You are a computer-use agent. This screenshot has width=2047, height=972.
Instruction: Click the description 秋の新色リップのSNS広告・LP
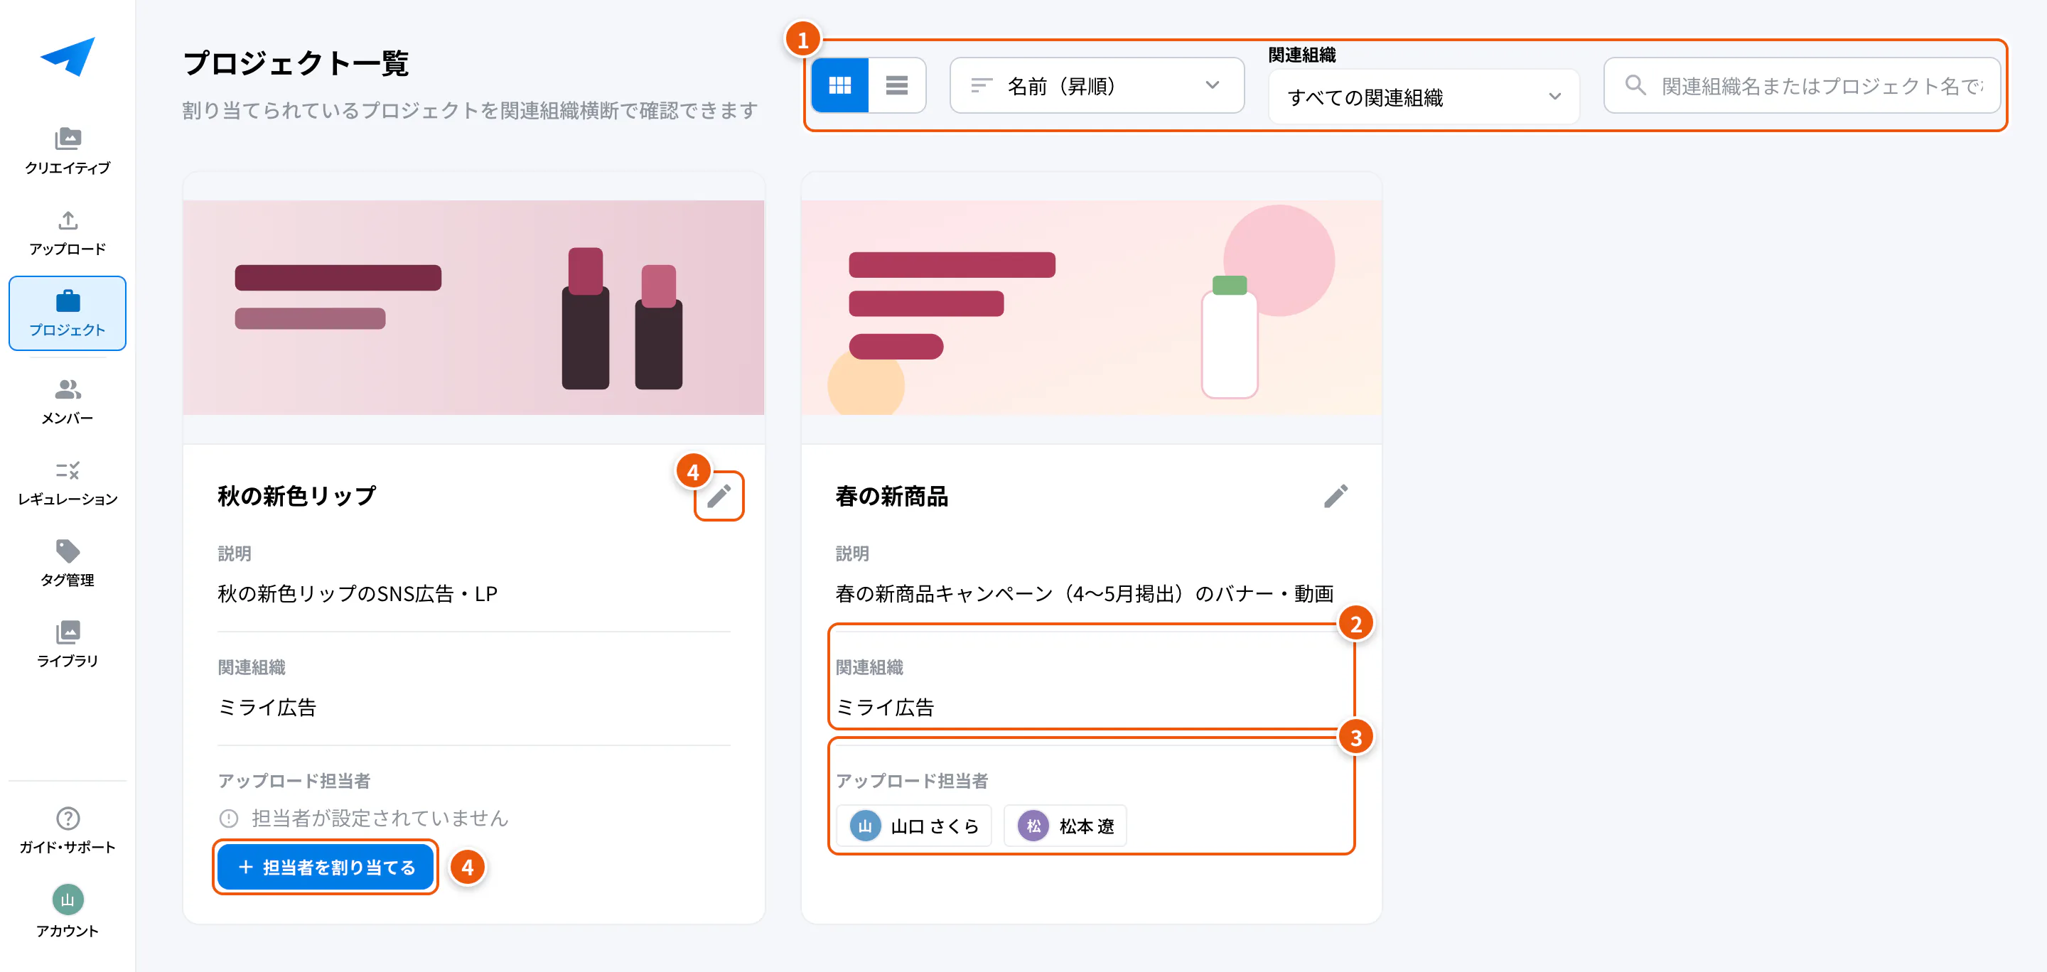[358, 593]
